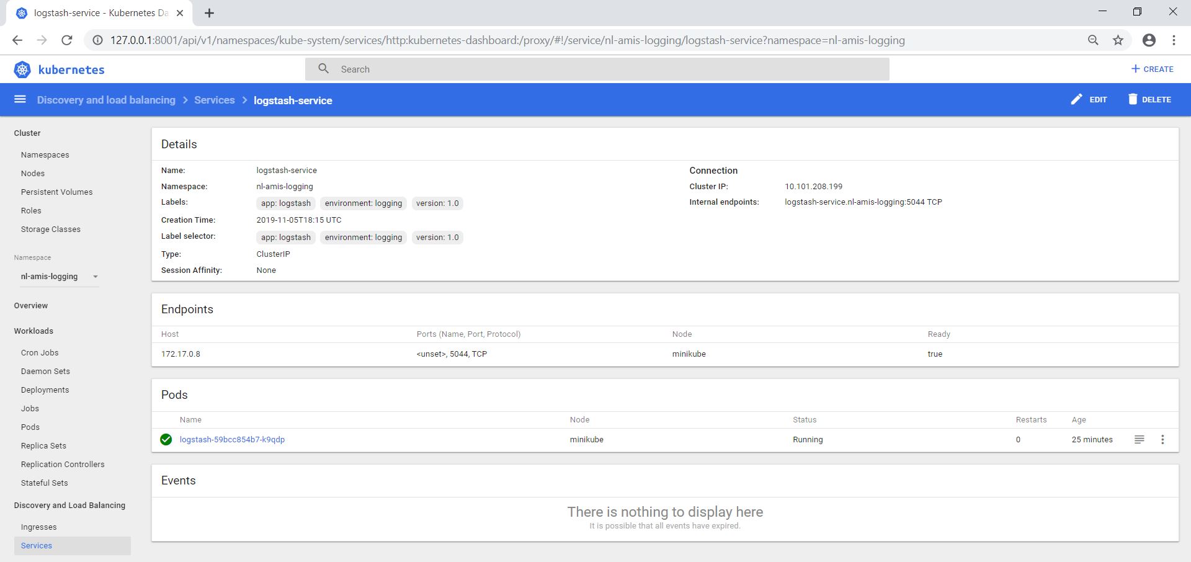Open the Chrome profile account icon
The width and height of the screenshot is (1191, 562).
(1149, 40)
